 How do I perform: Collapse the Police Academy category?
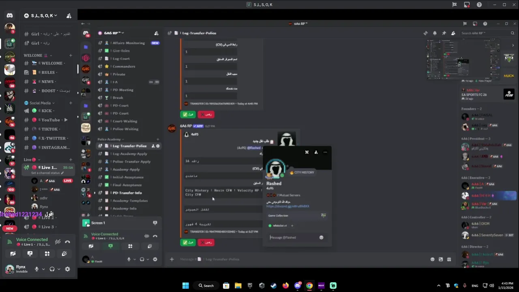(111, 140)
